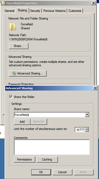Switch to the General tab
99x179 pixels.
(9, 11)
